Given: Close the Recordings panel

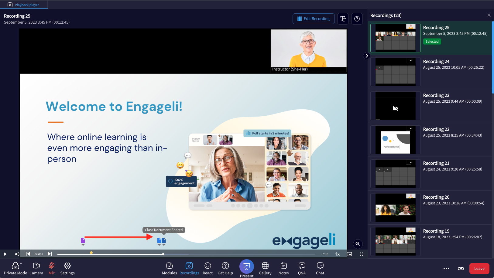Looking at the screenshot, I should pos(489,15).
